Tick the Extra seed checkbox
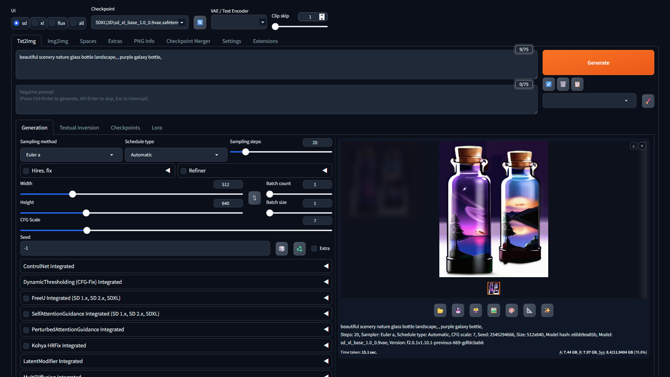Screen dimensions: 670x377 click(314, 249)
